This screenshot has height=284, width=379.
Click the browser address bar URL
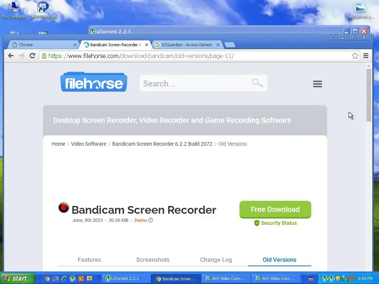(141, 56)
